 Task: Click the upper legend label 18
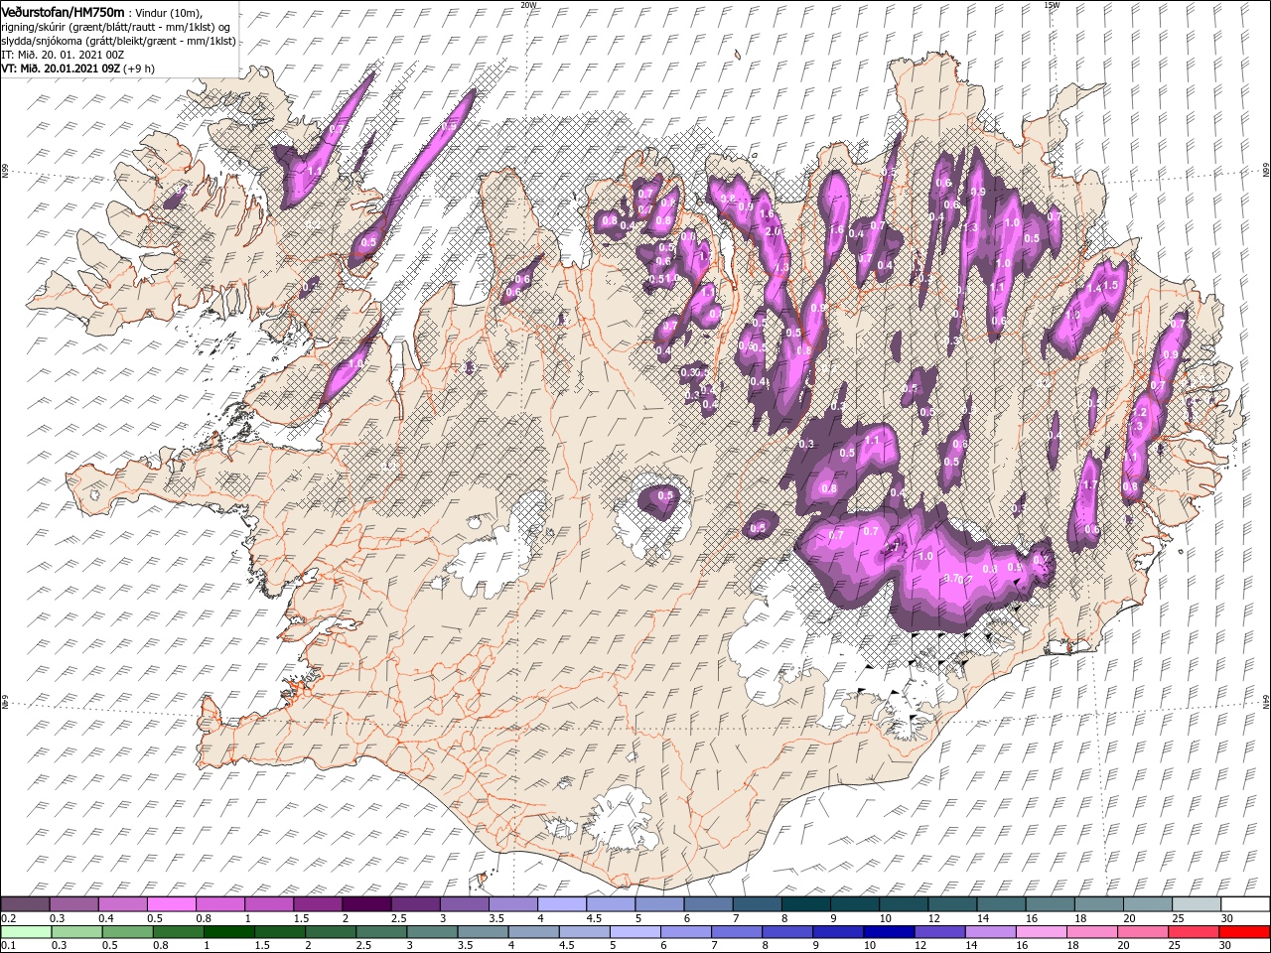[1079, 918]
